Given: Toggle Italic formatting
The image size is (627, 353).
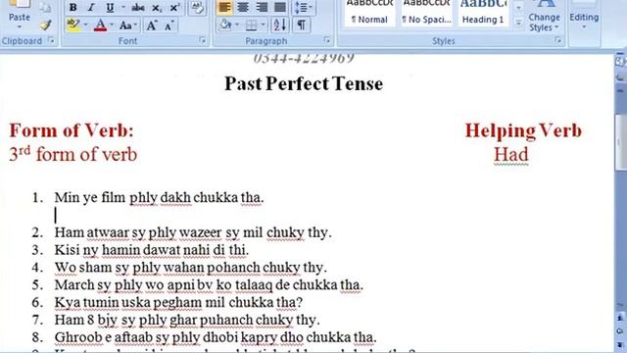Looking at the screenshot, I should click(91, 8).
